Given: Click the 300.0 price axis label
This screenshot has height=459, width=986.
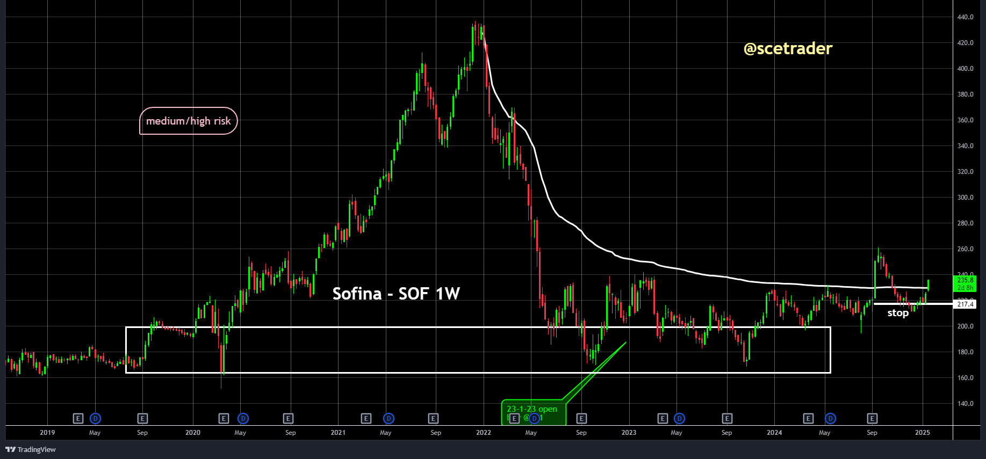Looking at the screenshot, I should click(x=965, y=198).
